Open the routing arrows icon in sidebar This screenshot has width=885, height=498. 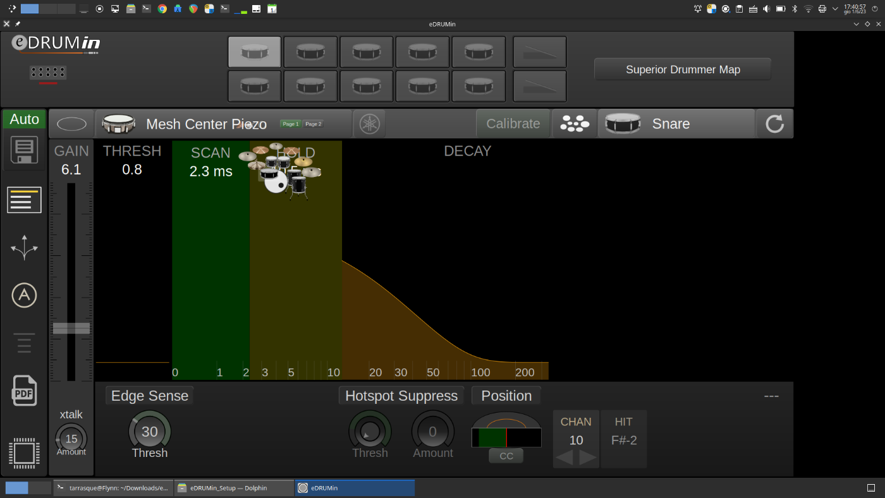coord(24,247)
